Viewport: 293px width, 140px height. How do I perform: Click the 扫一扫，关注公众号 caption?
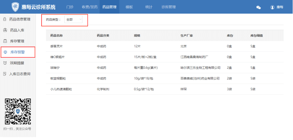[17, 129]
